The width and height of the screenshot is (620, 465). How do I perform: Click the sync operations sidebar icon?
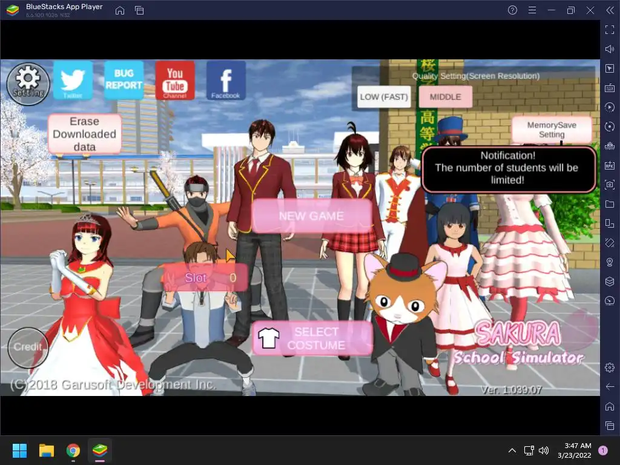(x=610, y=127)
